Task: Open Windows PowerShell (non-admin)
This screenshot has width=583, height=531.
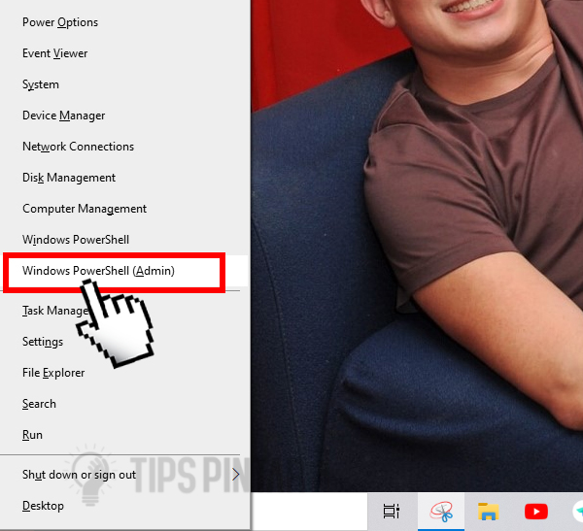Action: point(124,240)
